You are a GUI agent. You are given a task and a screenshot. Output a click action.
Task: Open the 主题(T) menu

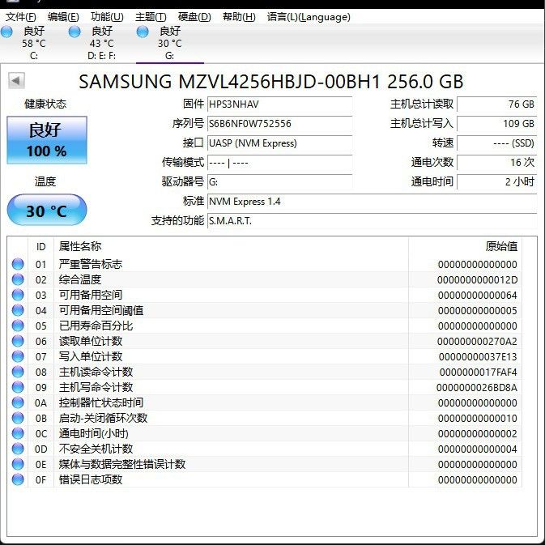point(151,17)
